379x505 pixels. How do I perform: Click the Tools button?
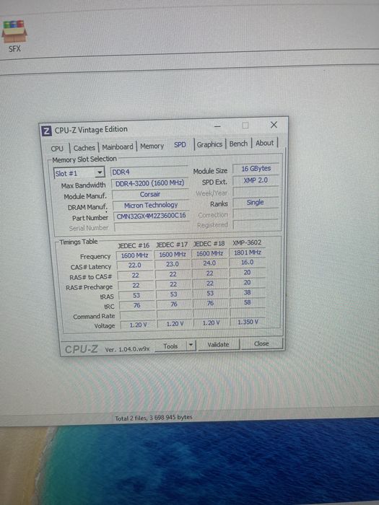[x=170, y=346]
